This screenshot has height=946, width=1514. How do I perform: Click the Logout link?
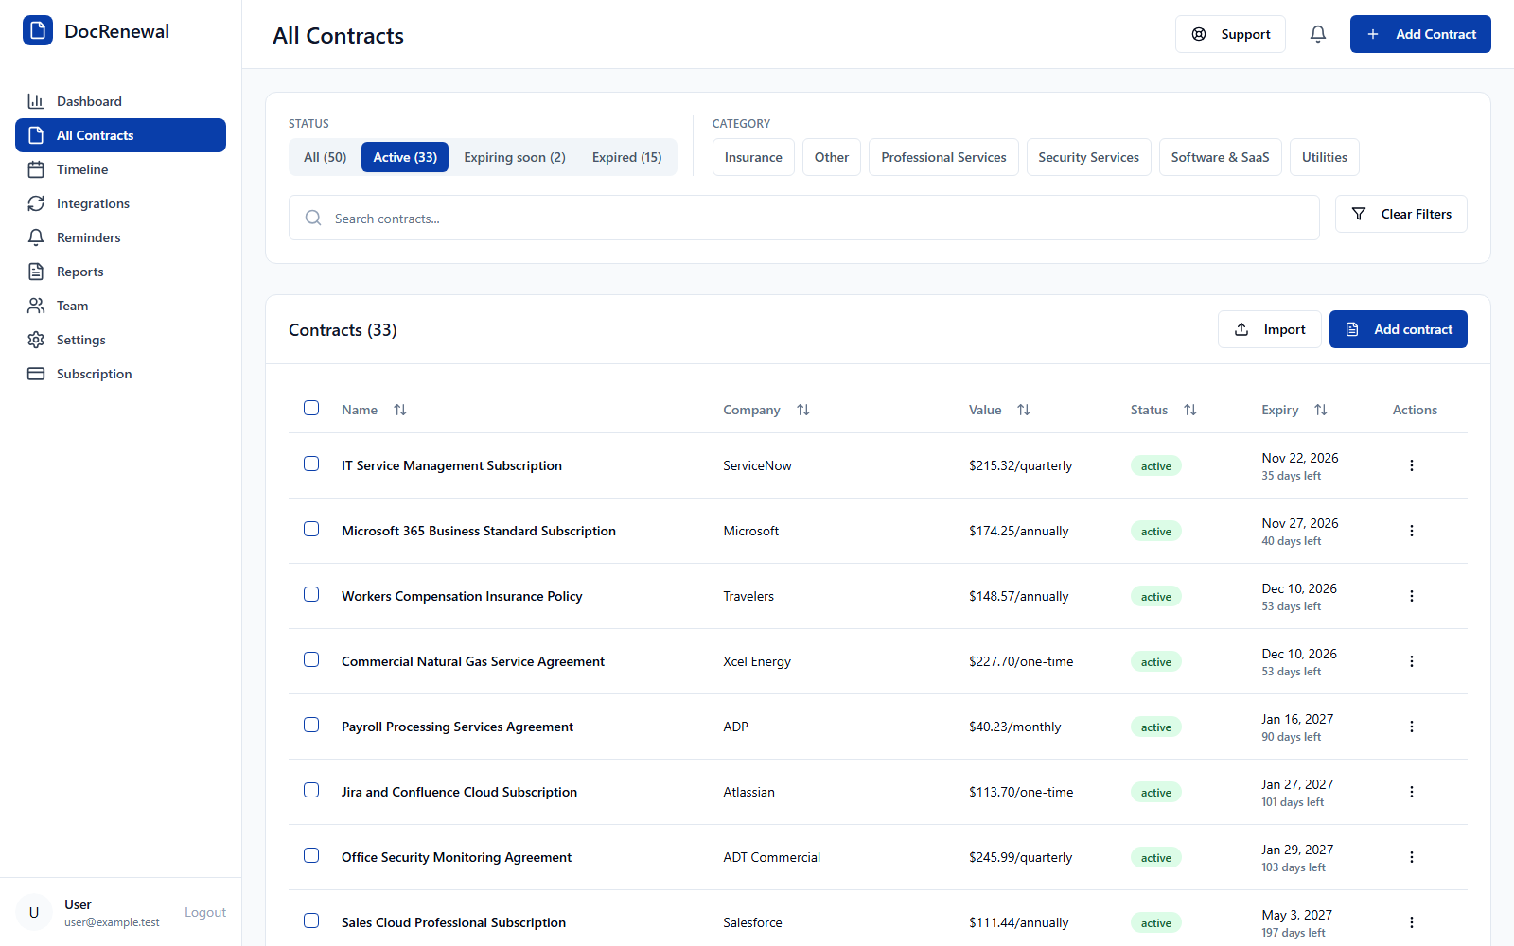(x=205, y=912)
